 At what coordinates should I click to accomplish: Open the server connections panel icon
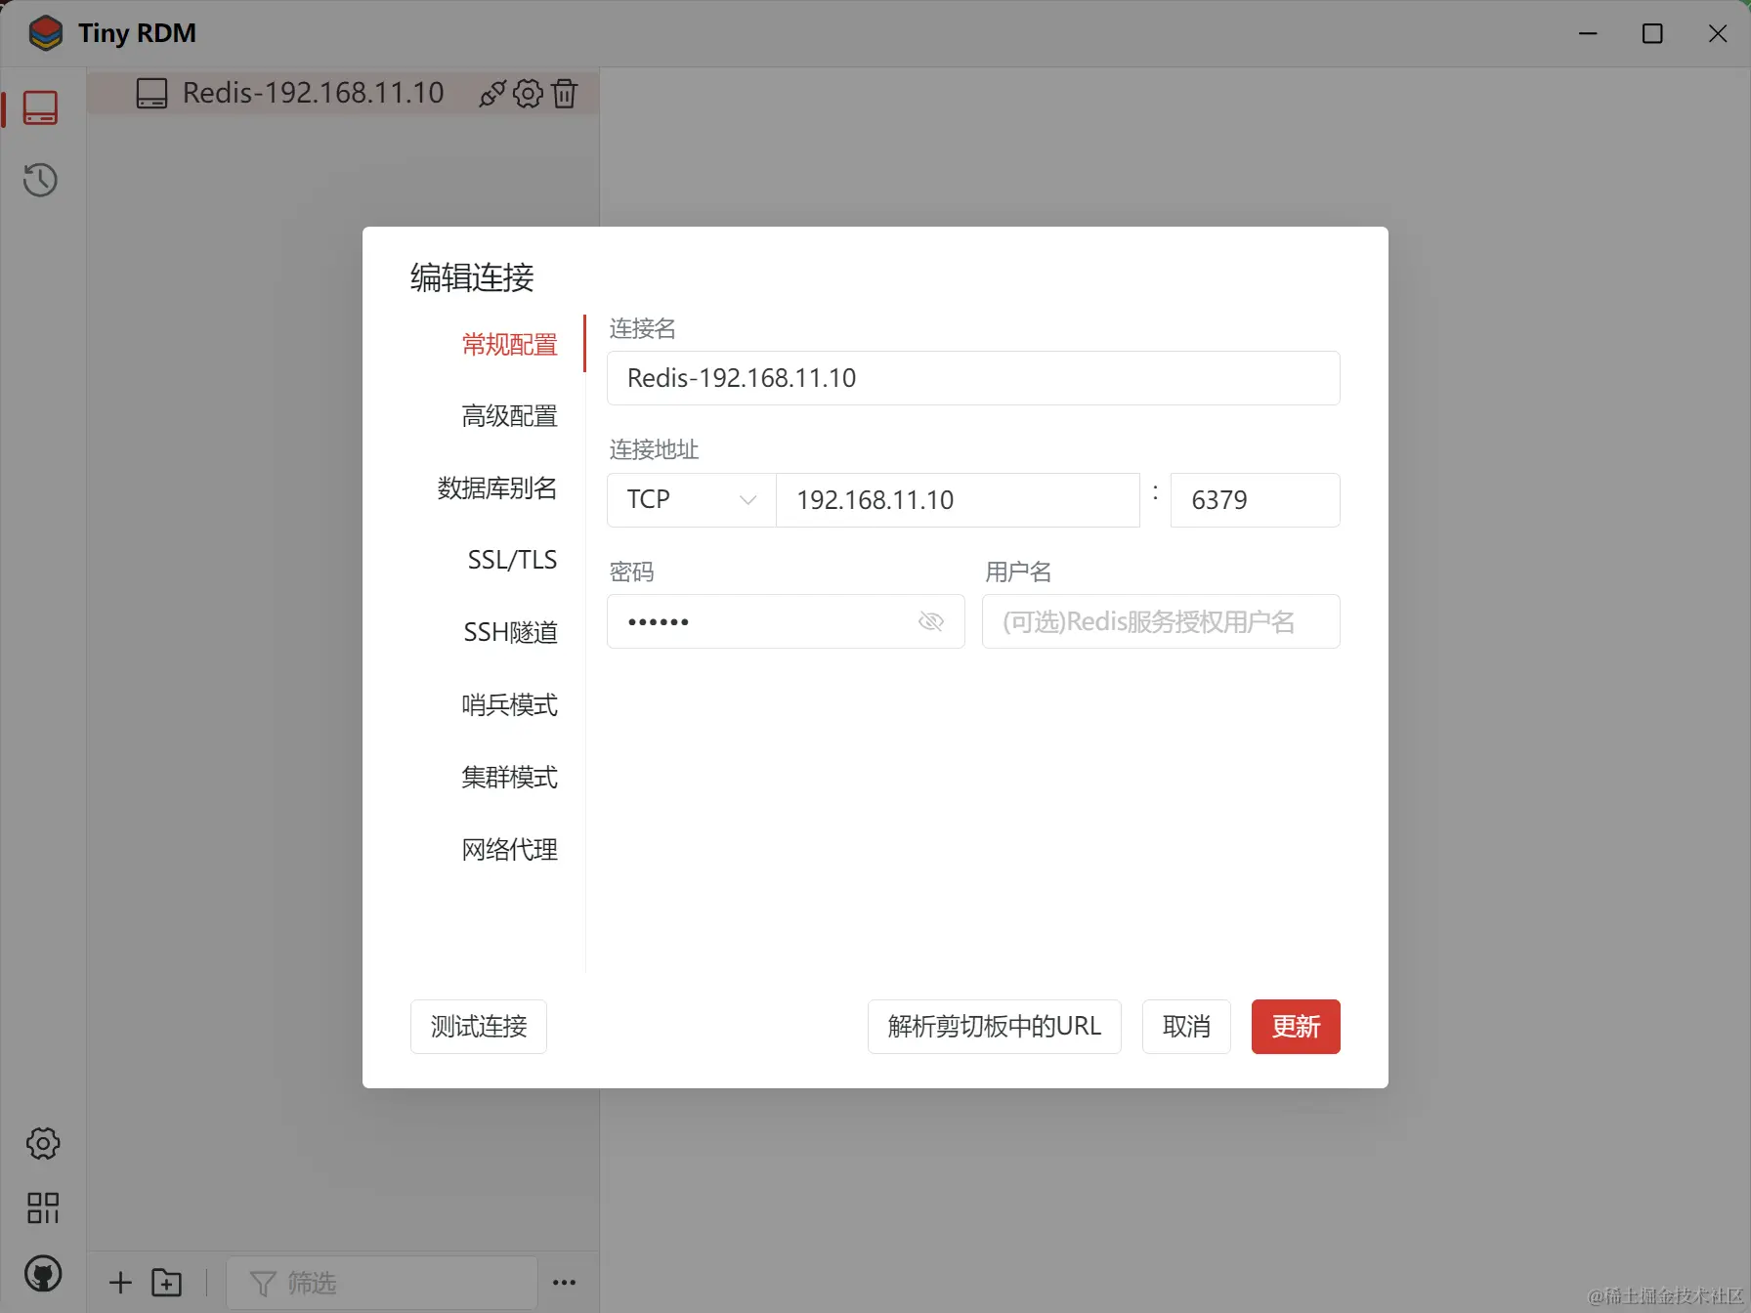coord(40,107)
